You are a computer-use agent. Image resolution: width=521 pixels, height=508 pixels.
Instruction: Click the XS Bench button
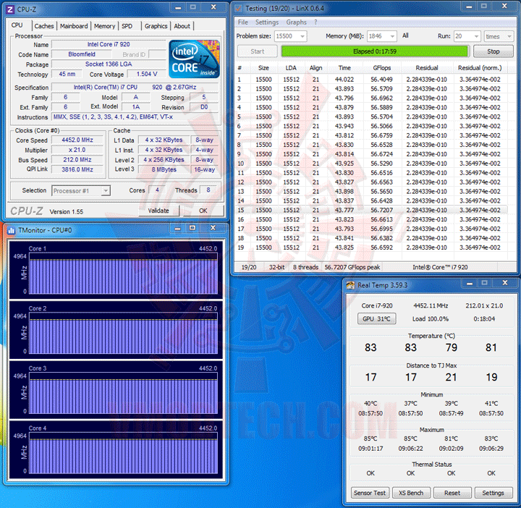pyautogui.click(x=411, y=493)
